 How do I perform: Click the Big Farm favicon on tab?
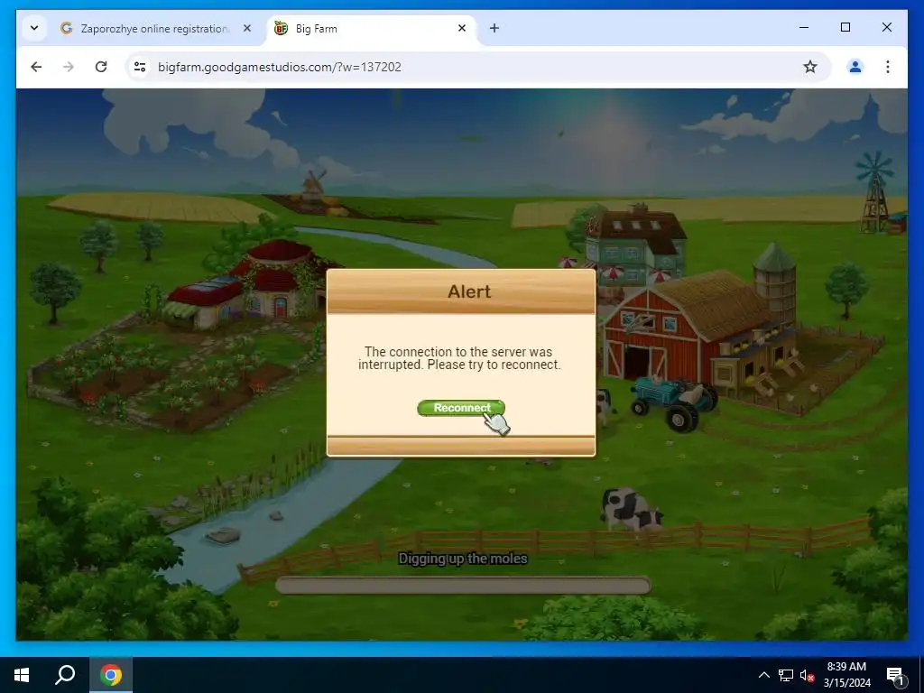(x=282, y=28)
